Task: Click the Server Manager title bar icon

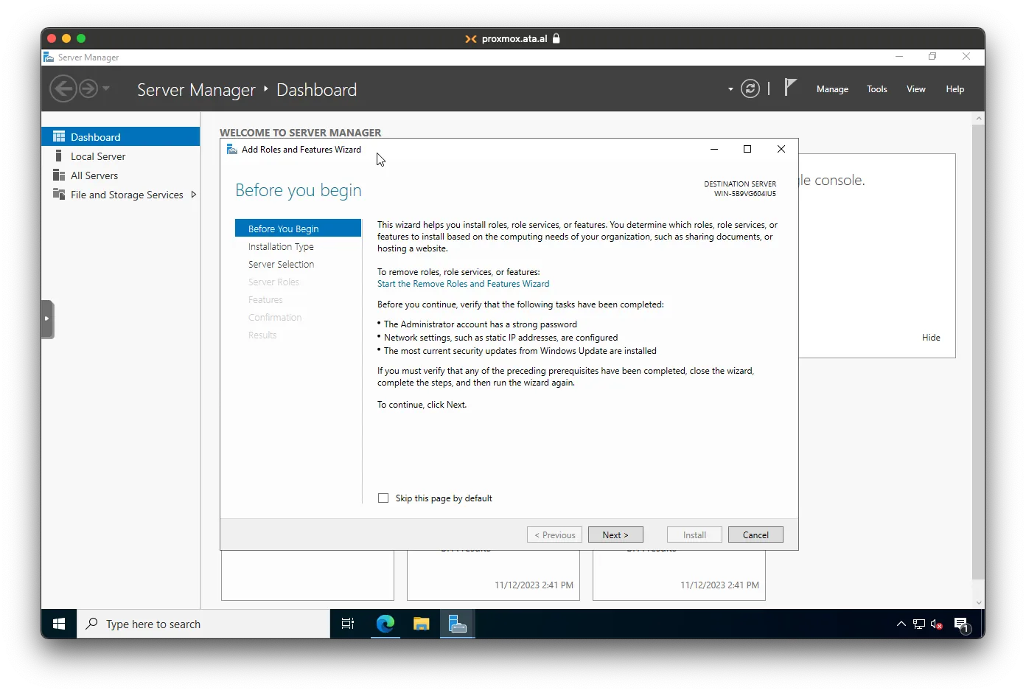Action: coord(49,57)
